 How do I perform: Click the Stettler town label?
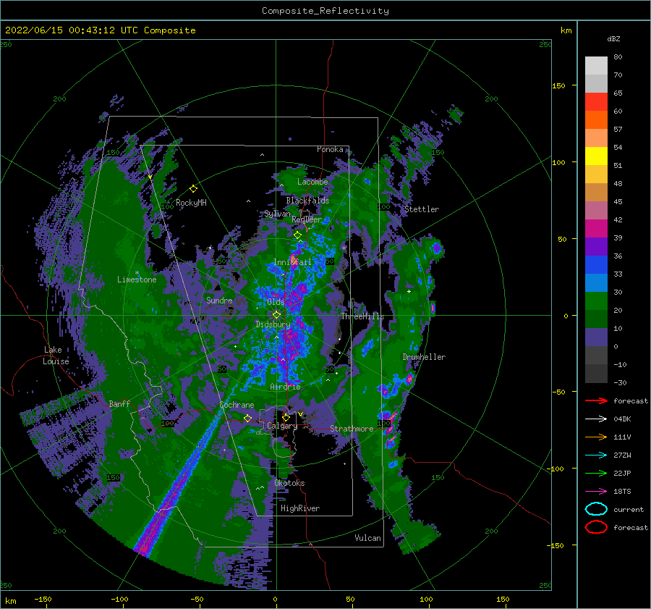[422, 209]
